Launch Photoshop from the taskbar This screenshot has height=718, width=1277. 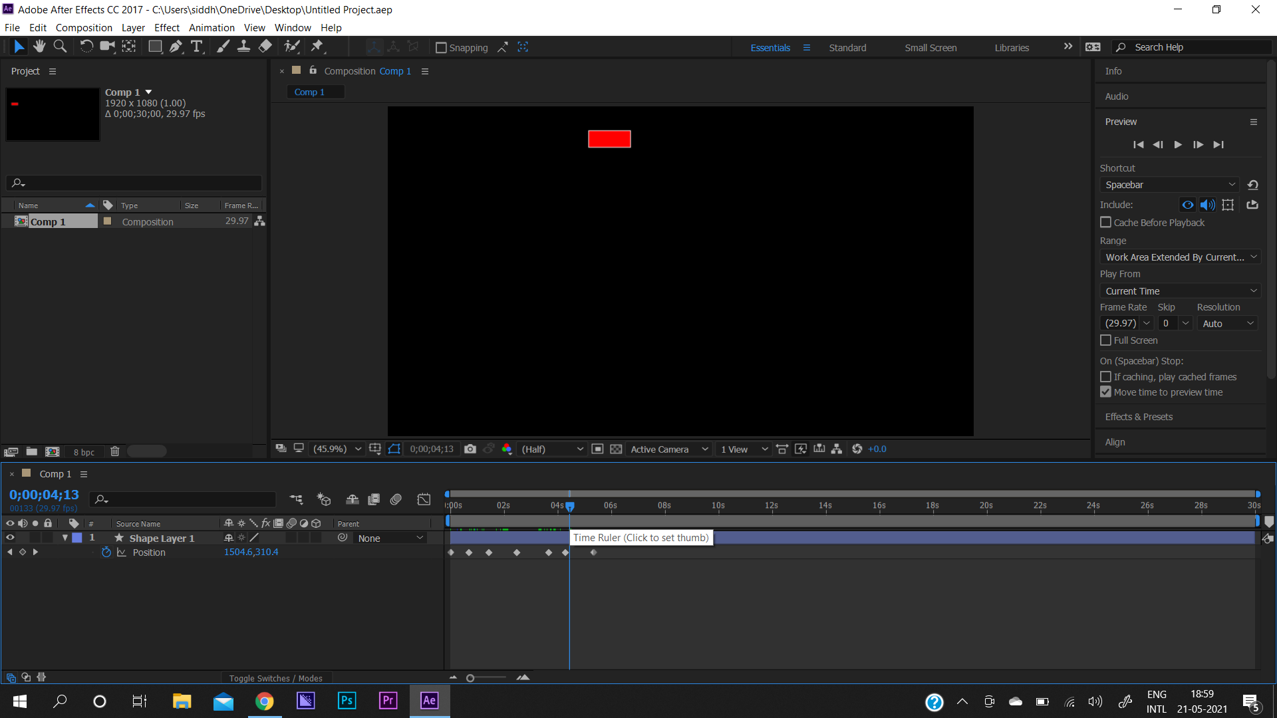tap(347, 701)
